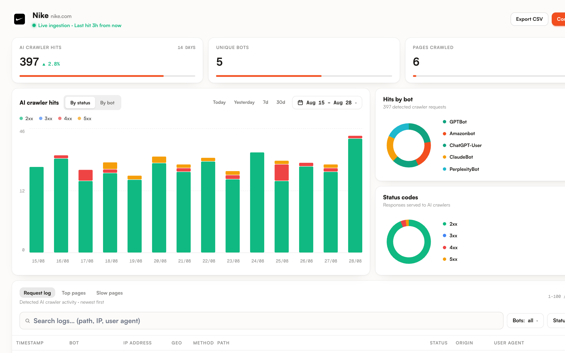Click the nike.com domain text

61,16
